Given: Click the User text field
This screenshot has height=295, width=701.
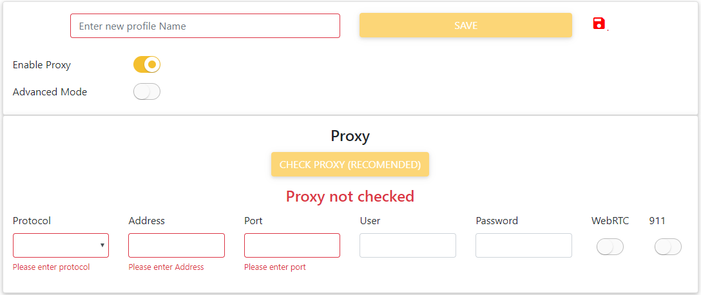Looking at the screenshot, I should (407, 245).
